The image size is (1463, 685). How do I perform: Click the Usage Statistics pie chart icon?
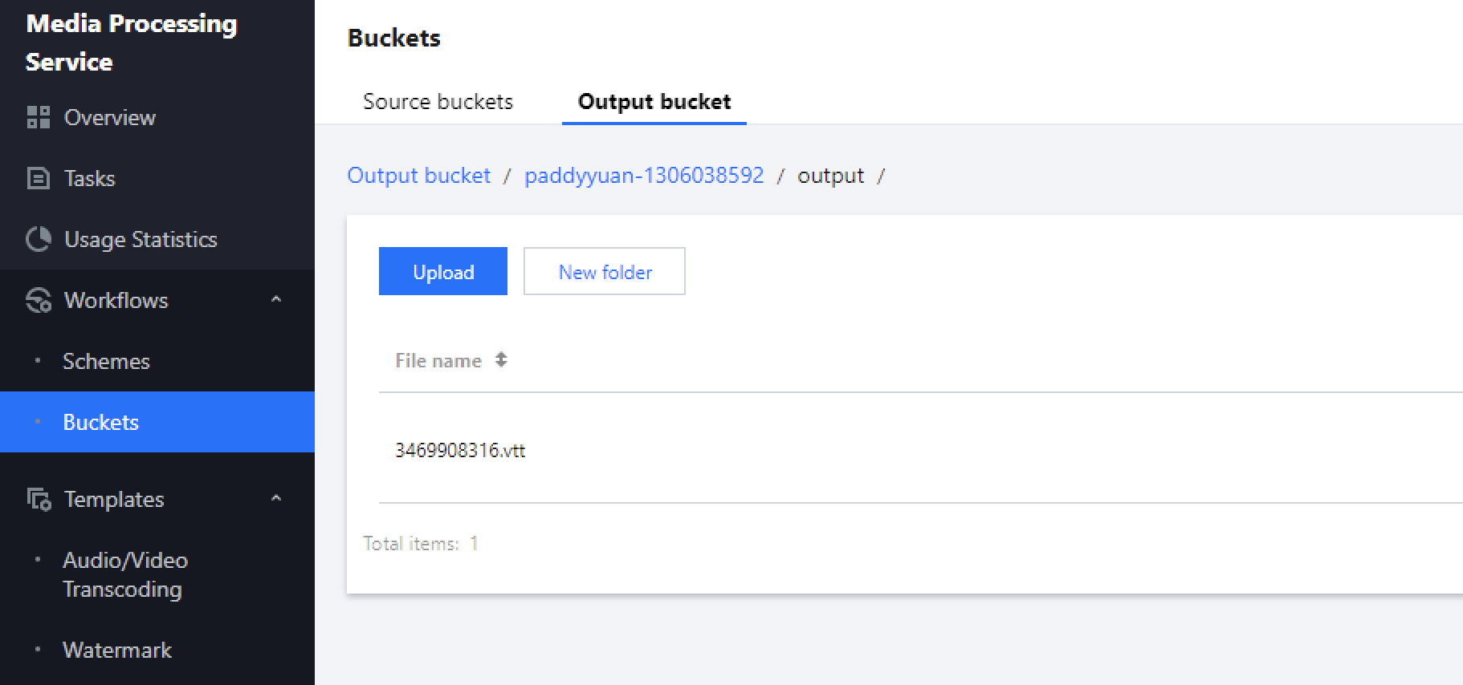click(38, 239)
